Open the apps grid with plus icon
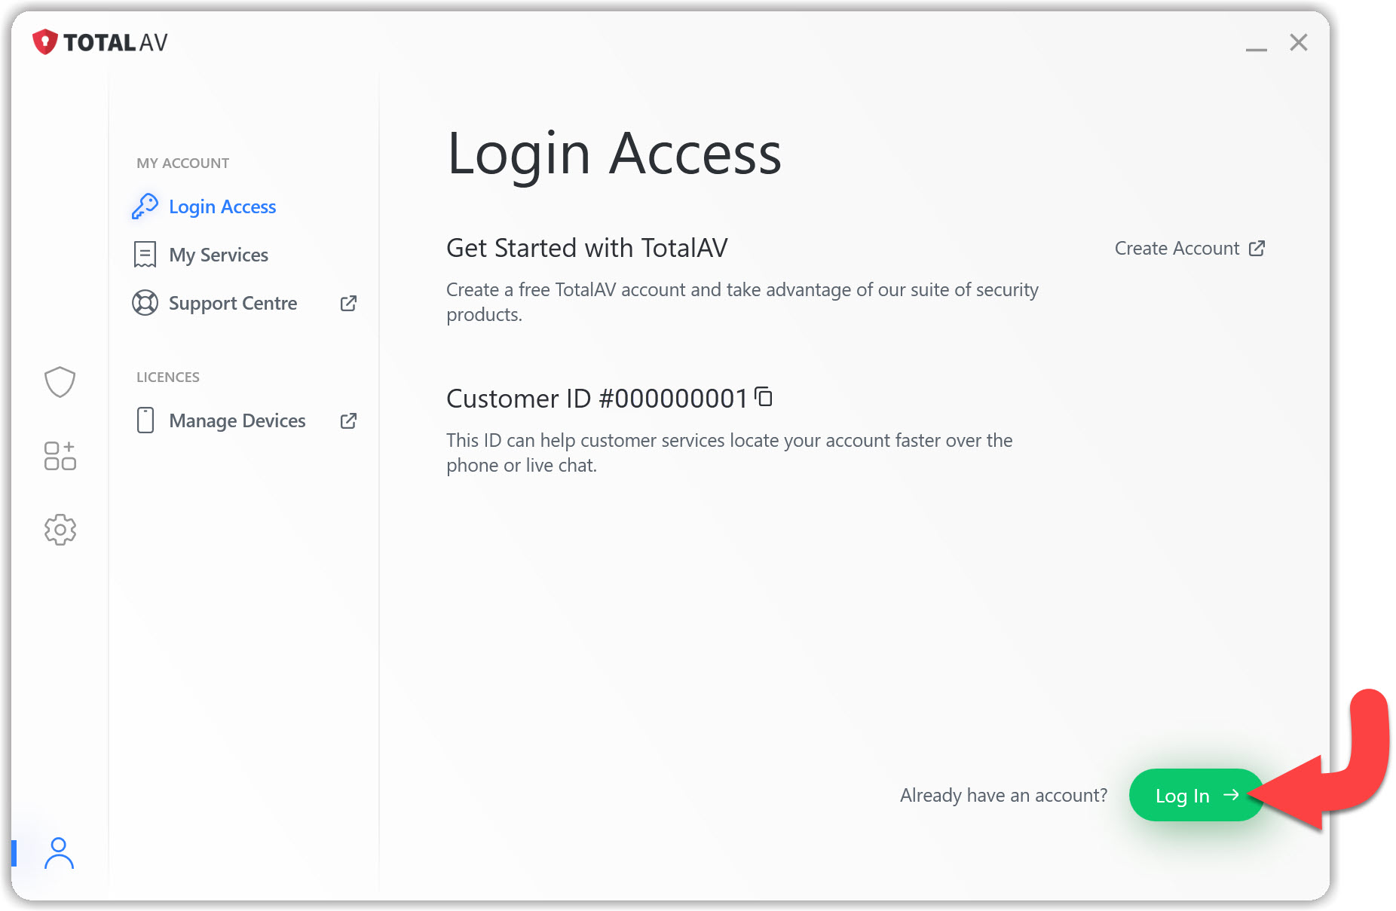 [60, 456]
